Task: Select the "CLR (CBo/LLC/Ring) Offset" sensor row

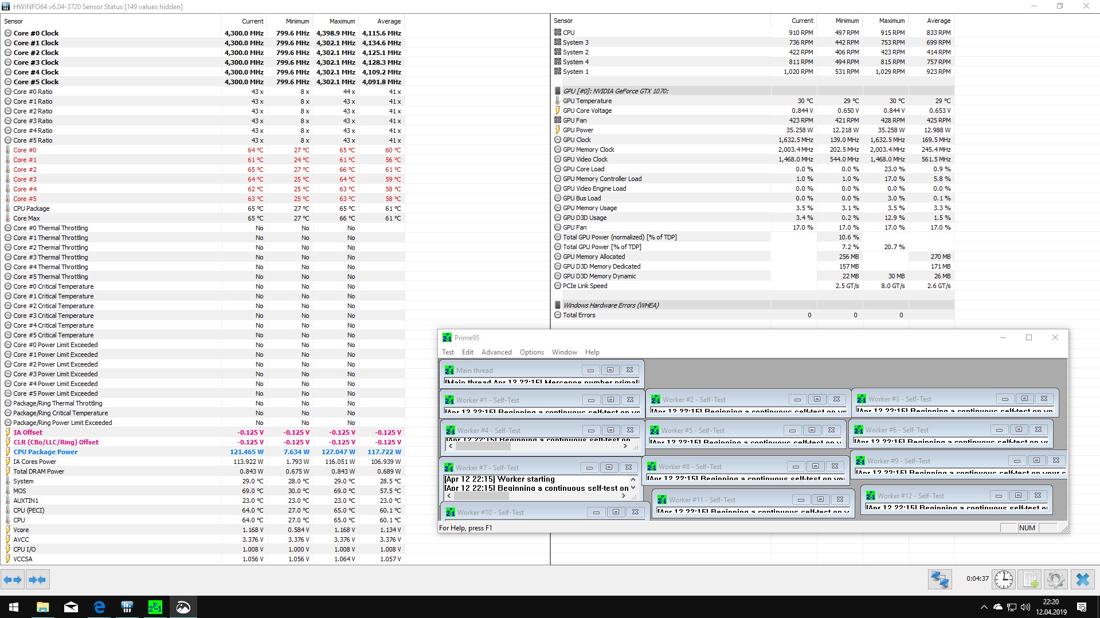Action: 203,442
